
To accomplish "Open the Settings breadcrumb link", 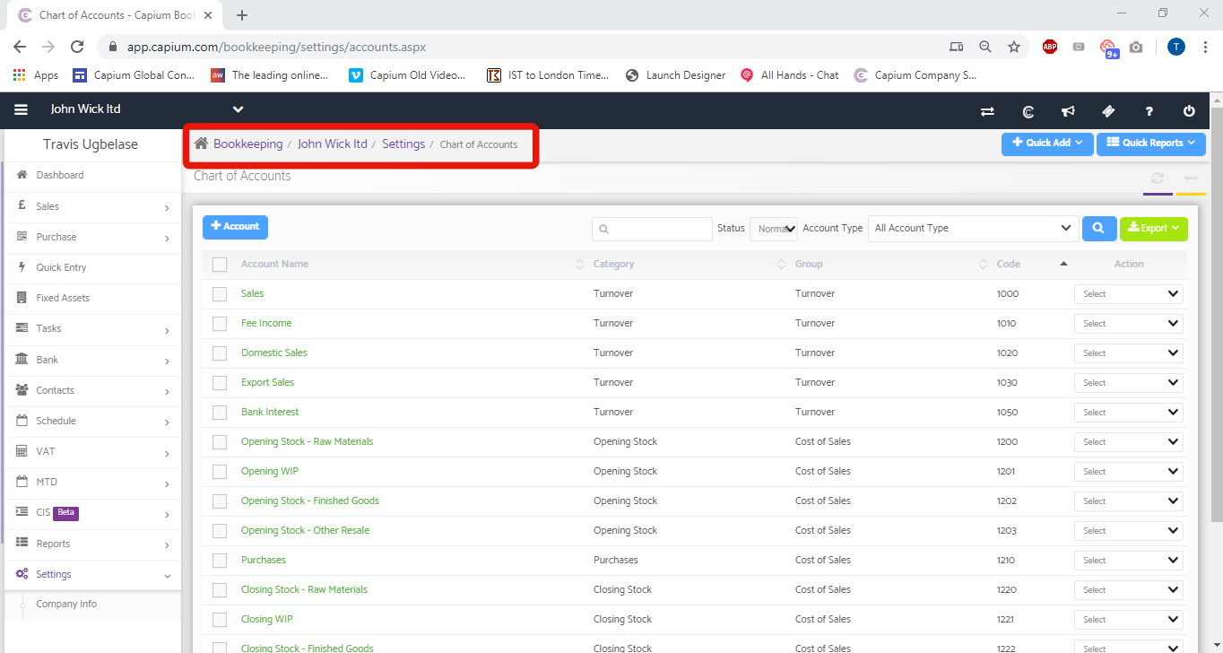I will pyautogui.click(x=403, y=144).
